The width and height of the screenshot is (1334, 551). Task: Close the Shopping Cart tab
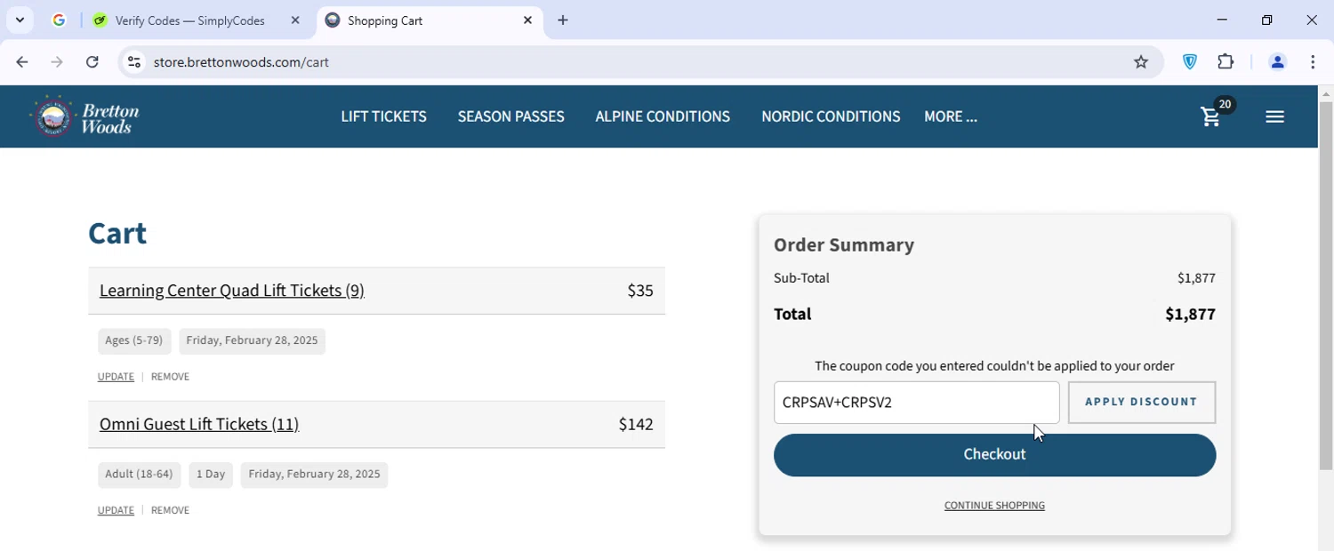click(x=527, y=20)
